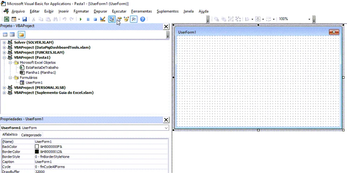Switch to the Categorizado tab
The image size is (347, 173).
tap(31, 135)
